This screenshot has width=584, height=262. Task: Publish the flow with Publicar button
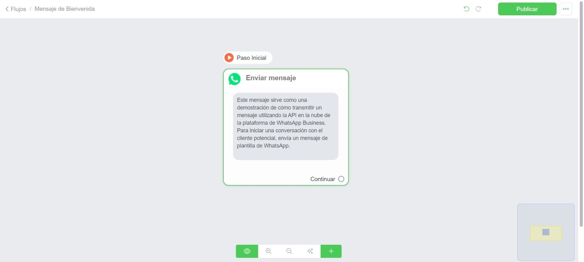point(527,9)
